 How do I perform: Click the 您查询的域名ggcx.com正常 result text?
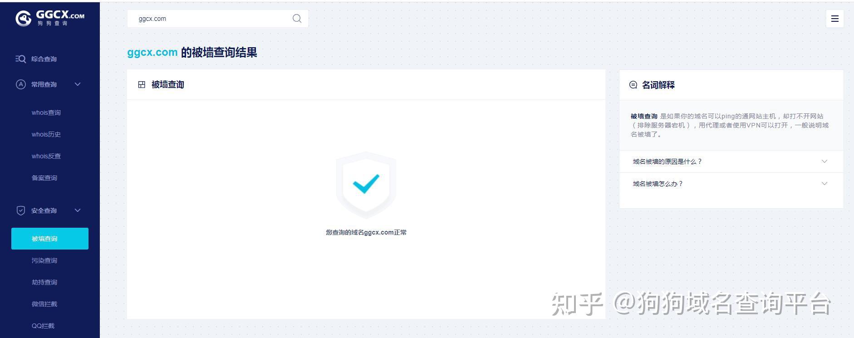click(x=366, y=232)
